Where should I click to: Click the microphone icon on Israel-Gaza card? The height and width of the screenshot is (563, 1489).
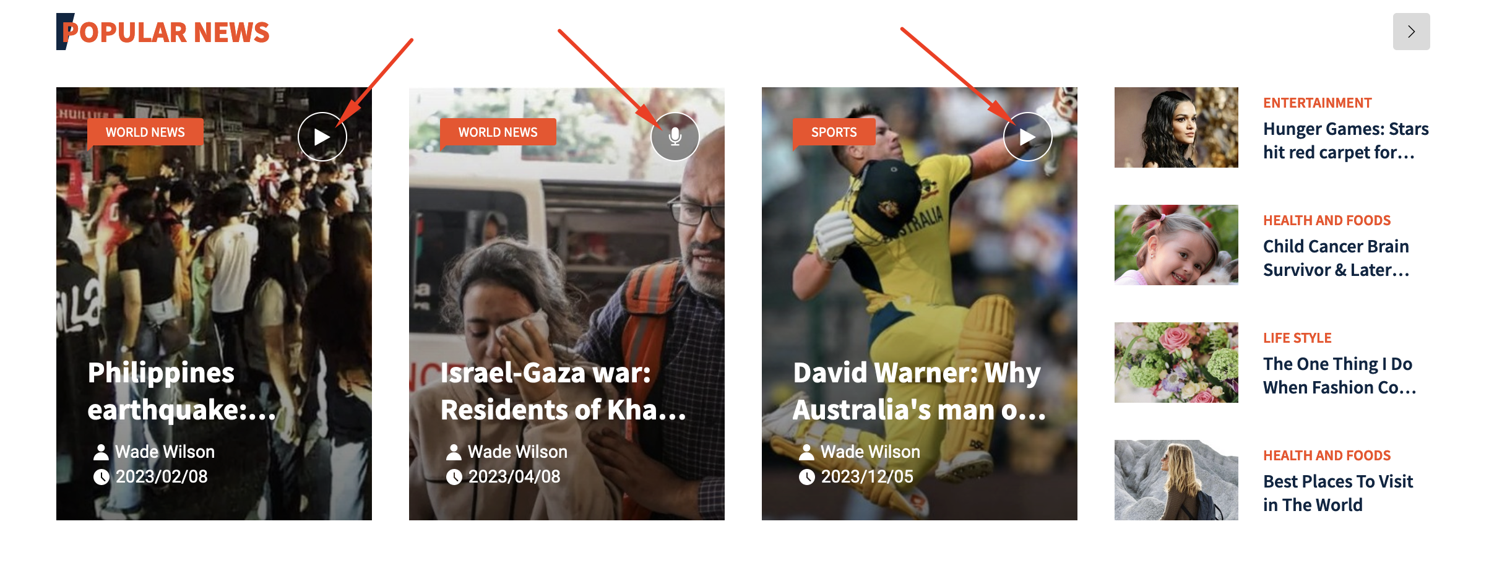tap(675, 137)
